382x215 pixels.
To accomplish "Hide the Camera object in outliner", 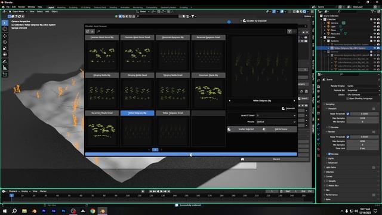I will [375, 23].
